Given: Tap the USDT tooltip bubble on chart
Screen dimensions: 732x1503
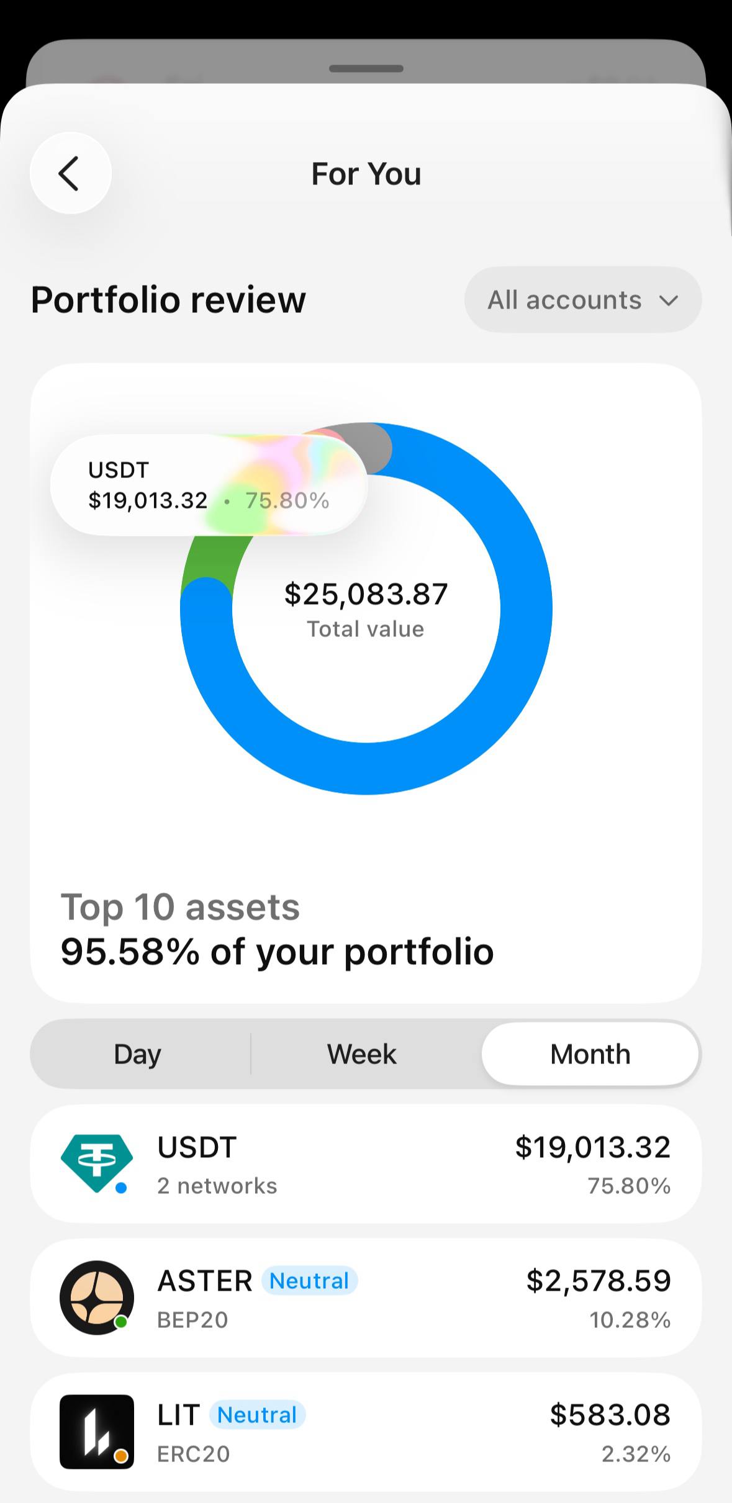Looking at the screenshot, I should click(x=209, y=485).
